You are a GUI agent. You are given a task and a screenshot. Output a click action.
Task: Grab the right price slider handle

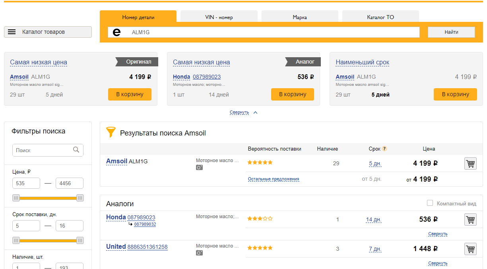tap(80, 198)
